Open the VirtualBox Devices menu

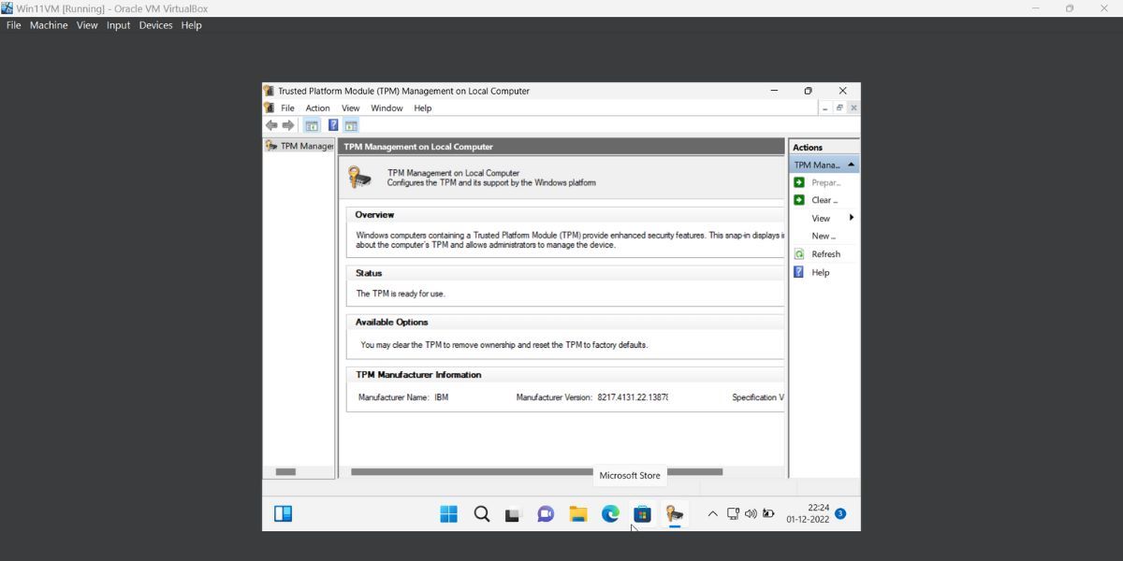[x=155, y=25]
